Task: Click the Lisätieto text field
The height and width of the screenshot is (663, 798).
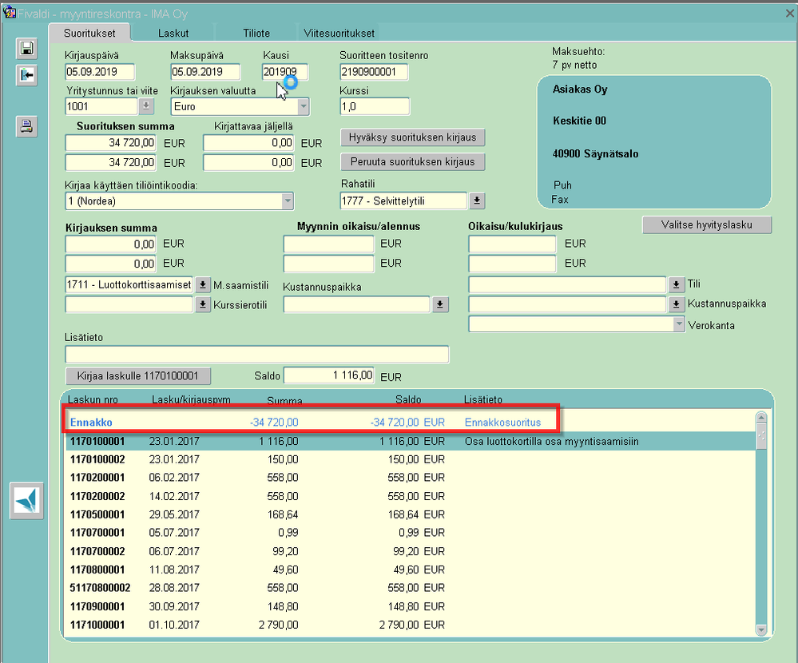Action: click(257, 354)
